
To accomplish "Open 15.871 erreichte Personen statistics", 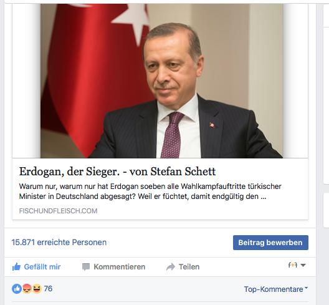I will click(x=59, y=243).
